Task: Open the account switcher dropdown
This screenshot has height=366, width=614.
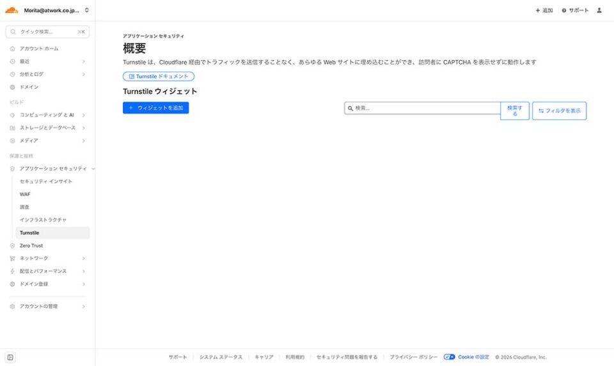Action: click(87, 10)
